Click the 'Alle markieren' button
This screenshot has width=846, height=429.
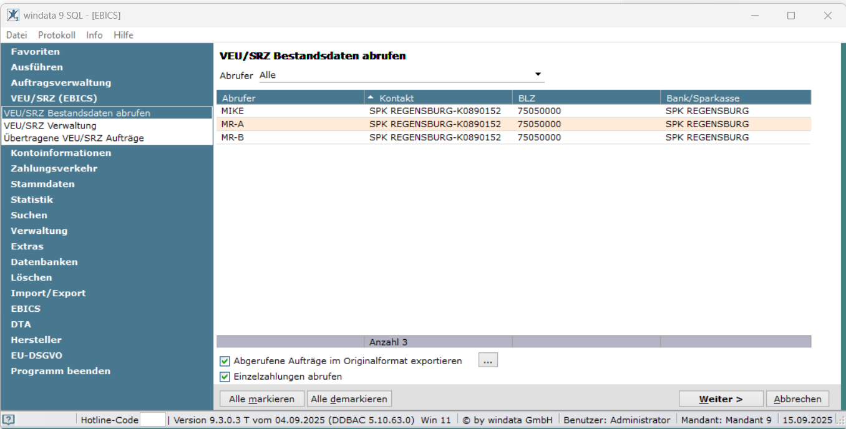[x=262, y=399]
